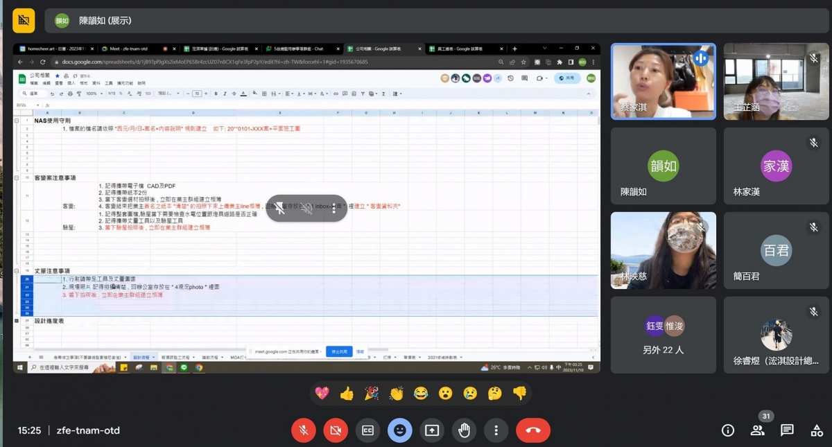Send the thumbs down reaction
The image size is (832, 447).
click(519, 394)
